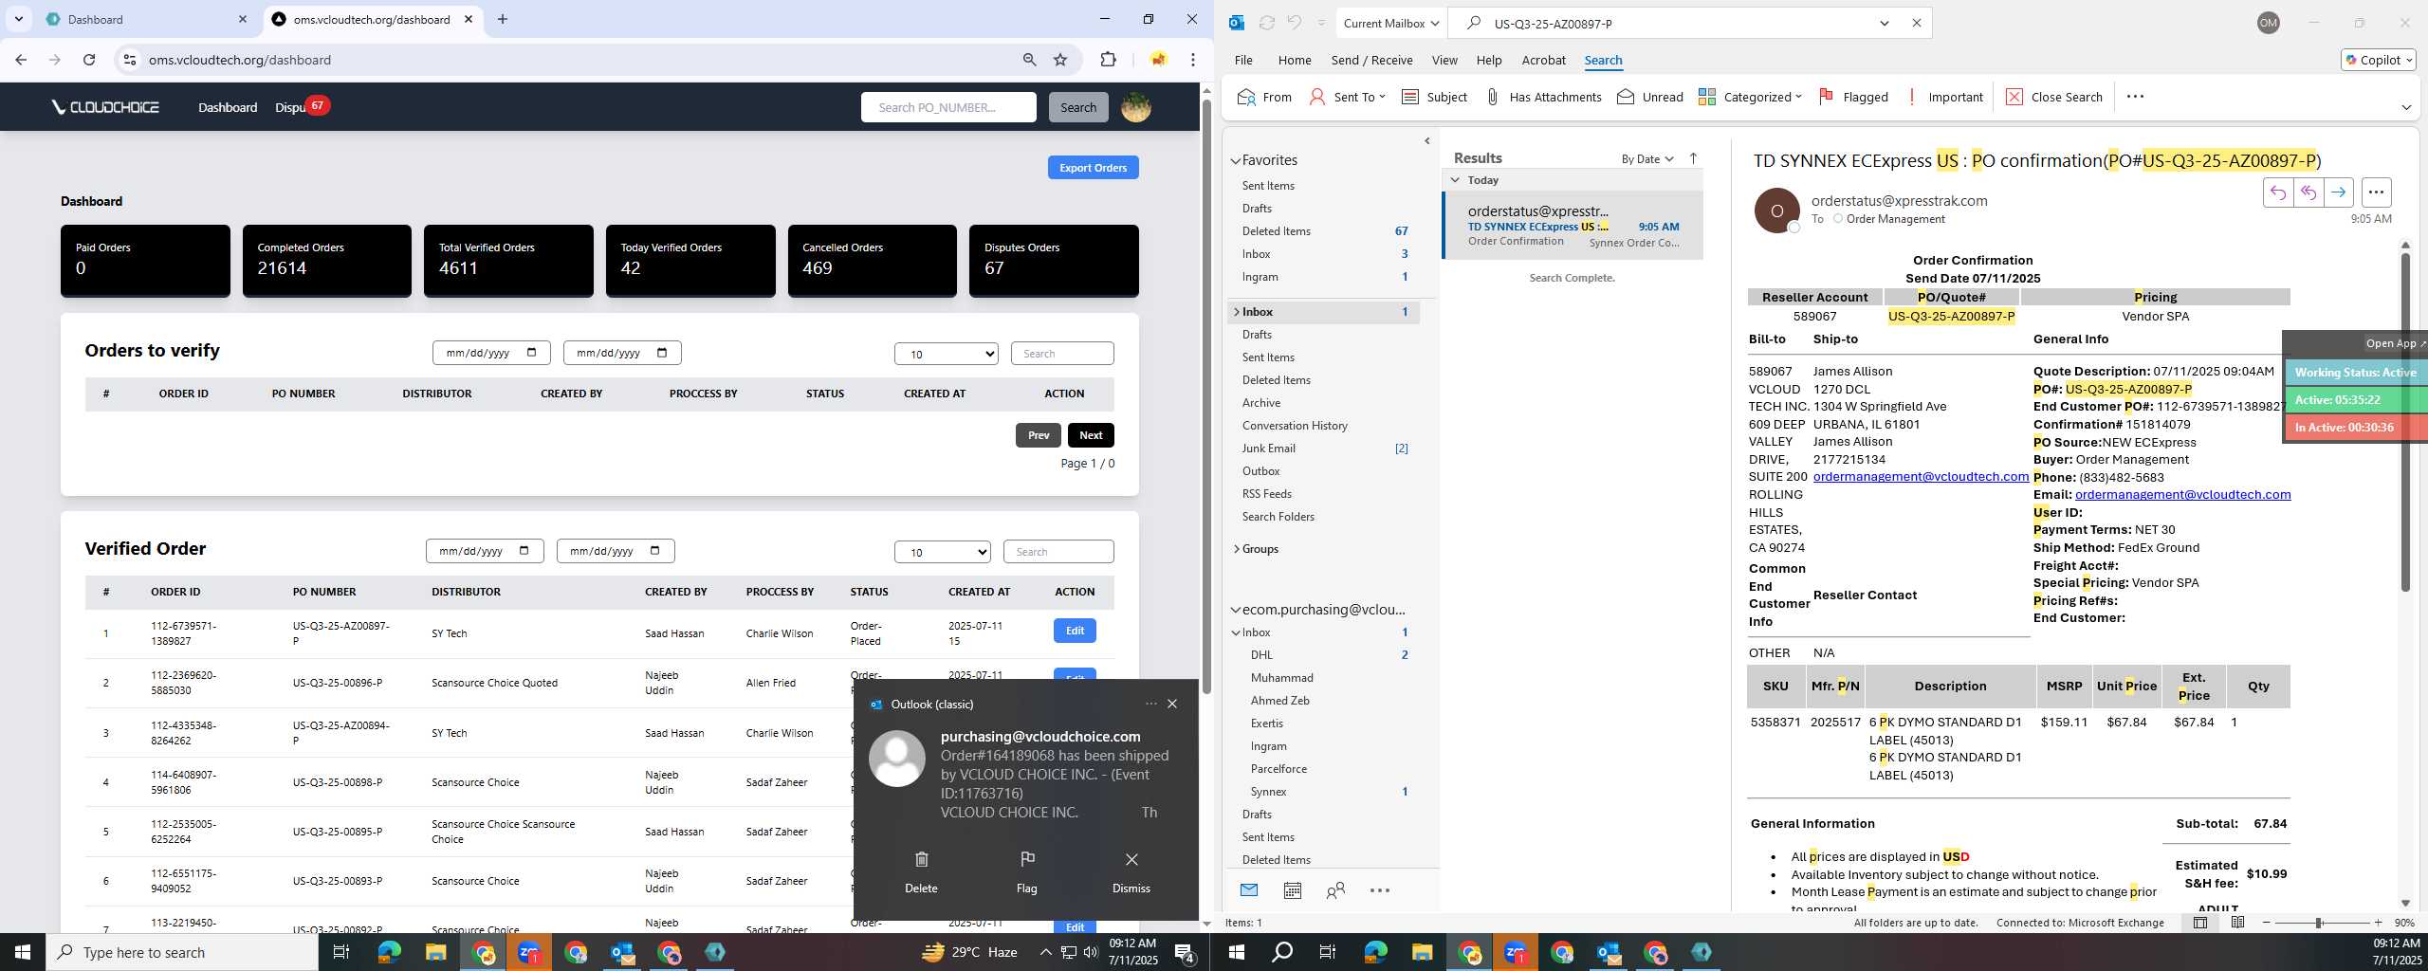Click Outlook navigation more options dots
Viewport: 2428px width, 971px height.
click(1380, 890)
